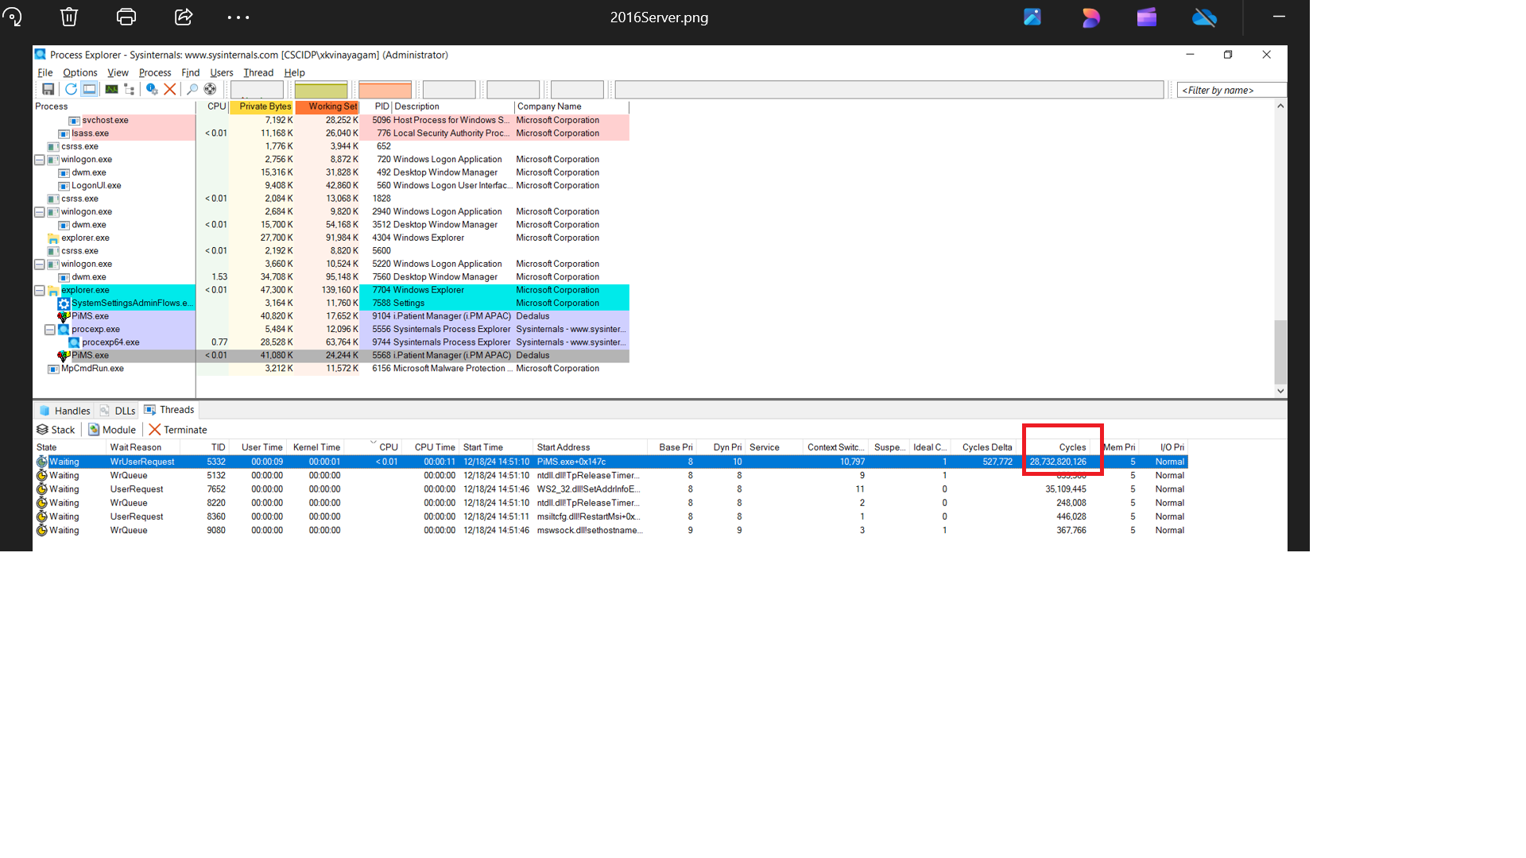Switch to the Handles tab
Screen dimensions: 1526x858
click(65, 411)
